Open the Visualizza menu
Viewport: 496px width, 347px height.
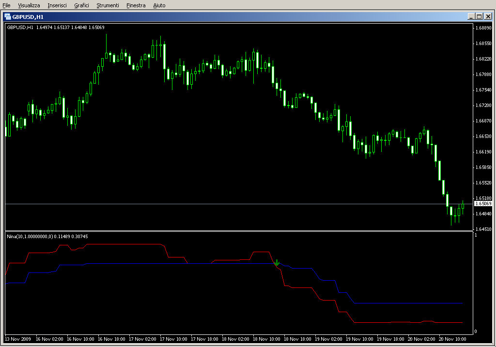point(29,5)
